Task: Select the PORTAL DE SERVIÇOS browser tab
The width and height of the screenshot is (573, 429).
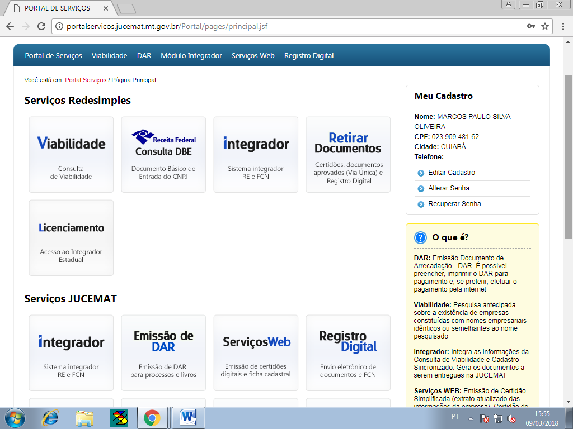Action: pos(57,8)
